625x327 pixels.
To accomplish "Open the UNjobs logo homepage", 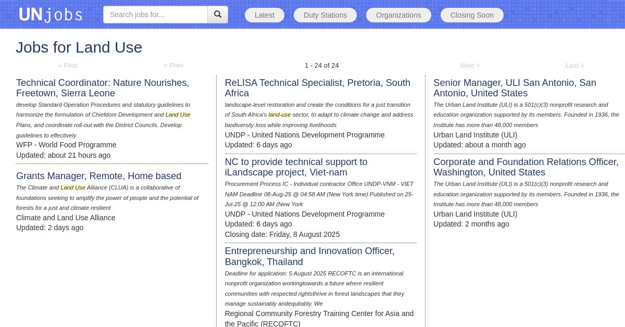I will 51,15.
